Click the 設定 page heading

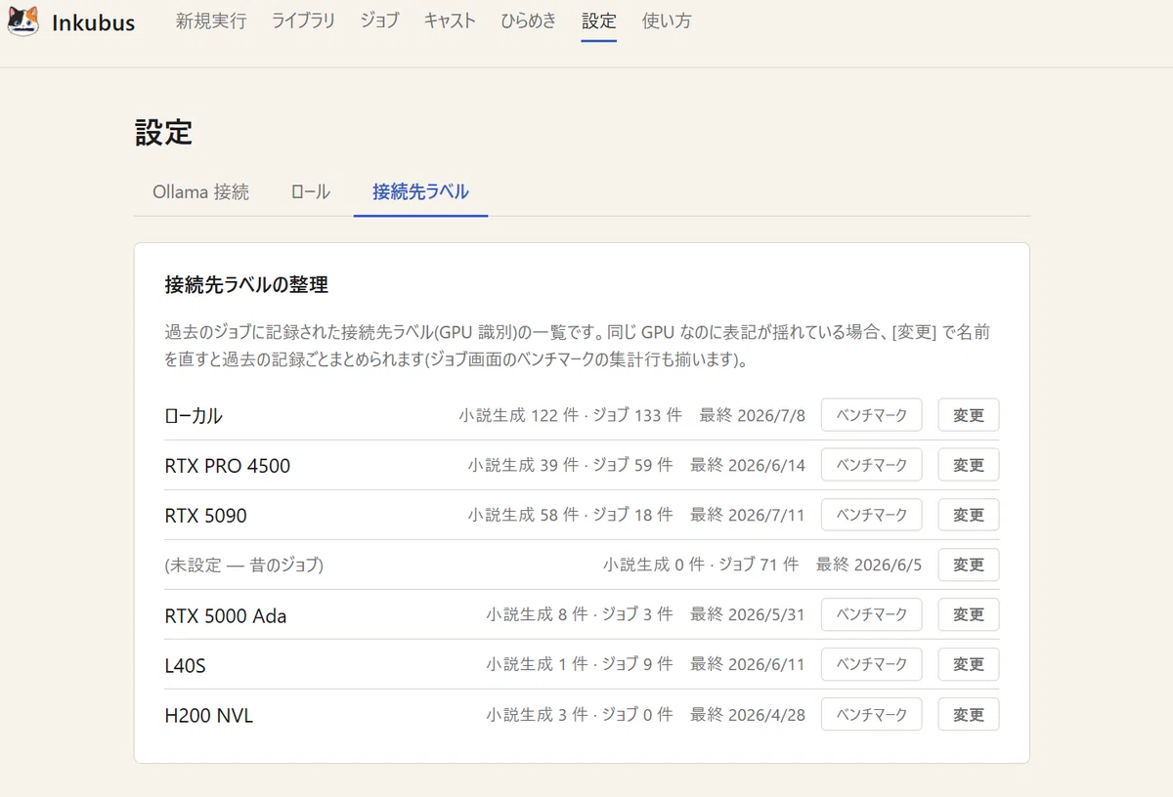tap(163, 133)
